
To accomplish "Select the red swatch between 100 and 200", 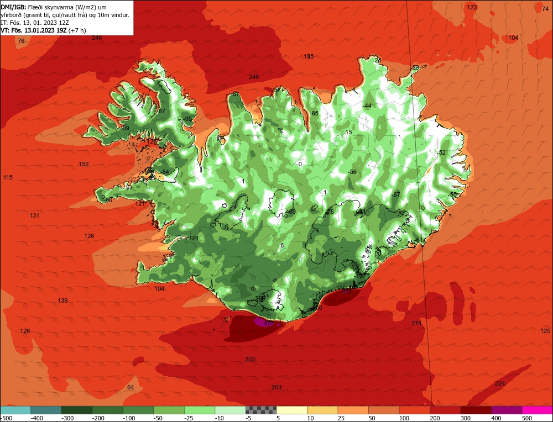I will click(414, 410).
